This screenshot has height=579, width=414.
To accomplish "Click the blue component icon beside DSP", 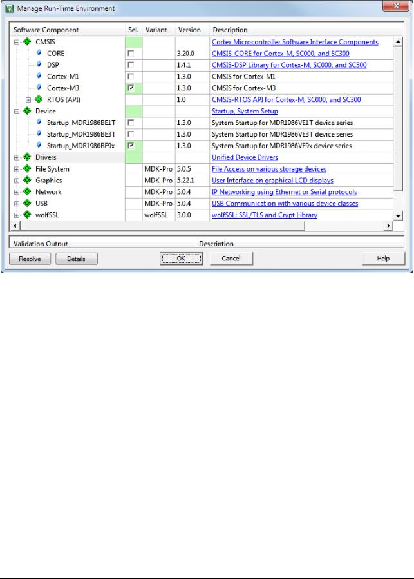I will click(39, 64).
